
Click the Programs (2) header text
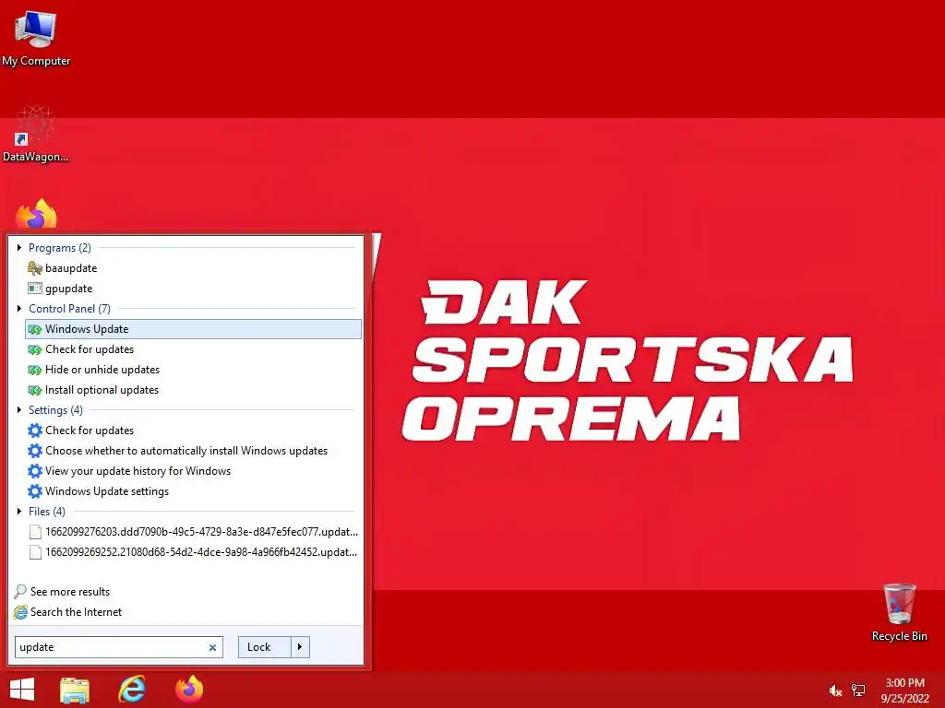tap(60, 248)
